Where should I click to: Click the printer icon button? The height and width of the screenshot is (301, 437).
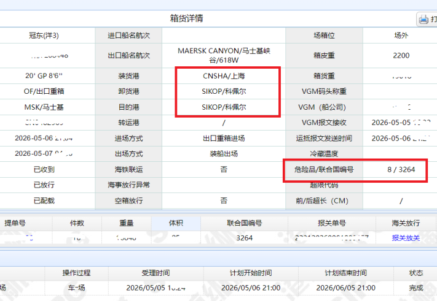427,20
